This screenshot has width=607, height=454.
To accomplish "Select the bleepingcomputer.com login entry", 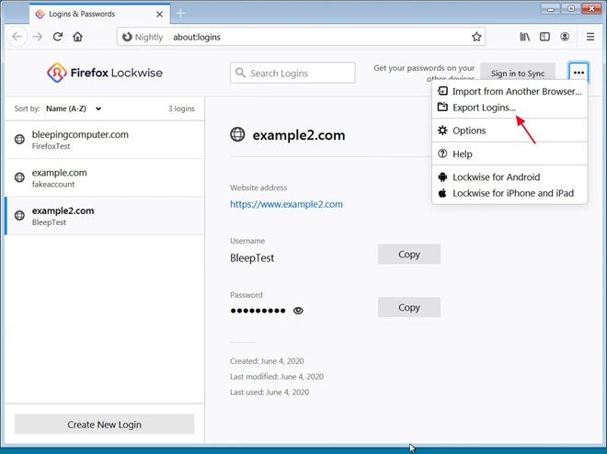I will click(x=80, y=139).
